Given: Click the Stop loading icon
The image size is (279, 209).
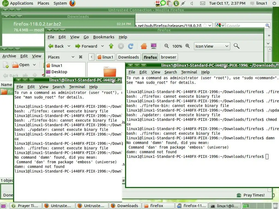Looking at the screenshot, I should coord(121,46).
